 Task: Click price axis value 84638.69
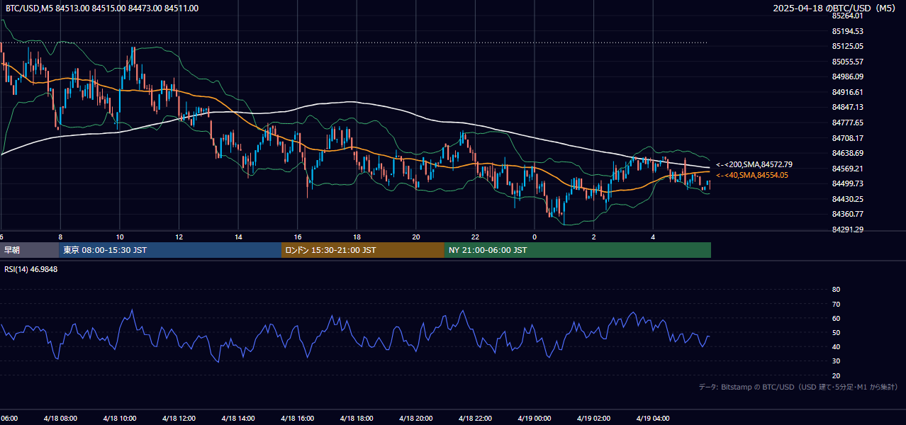pos(847,153)
